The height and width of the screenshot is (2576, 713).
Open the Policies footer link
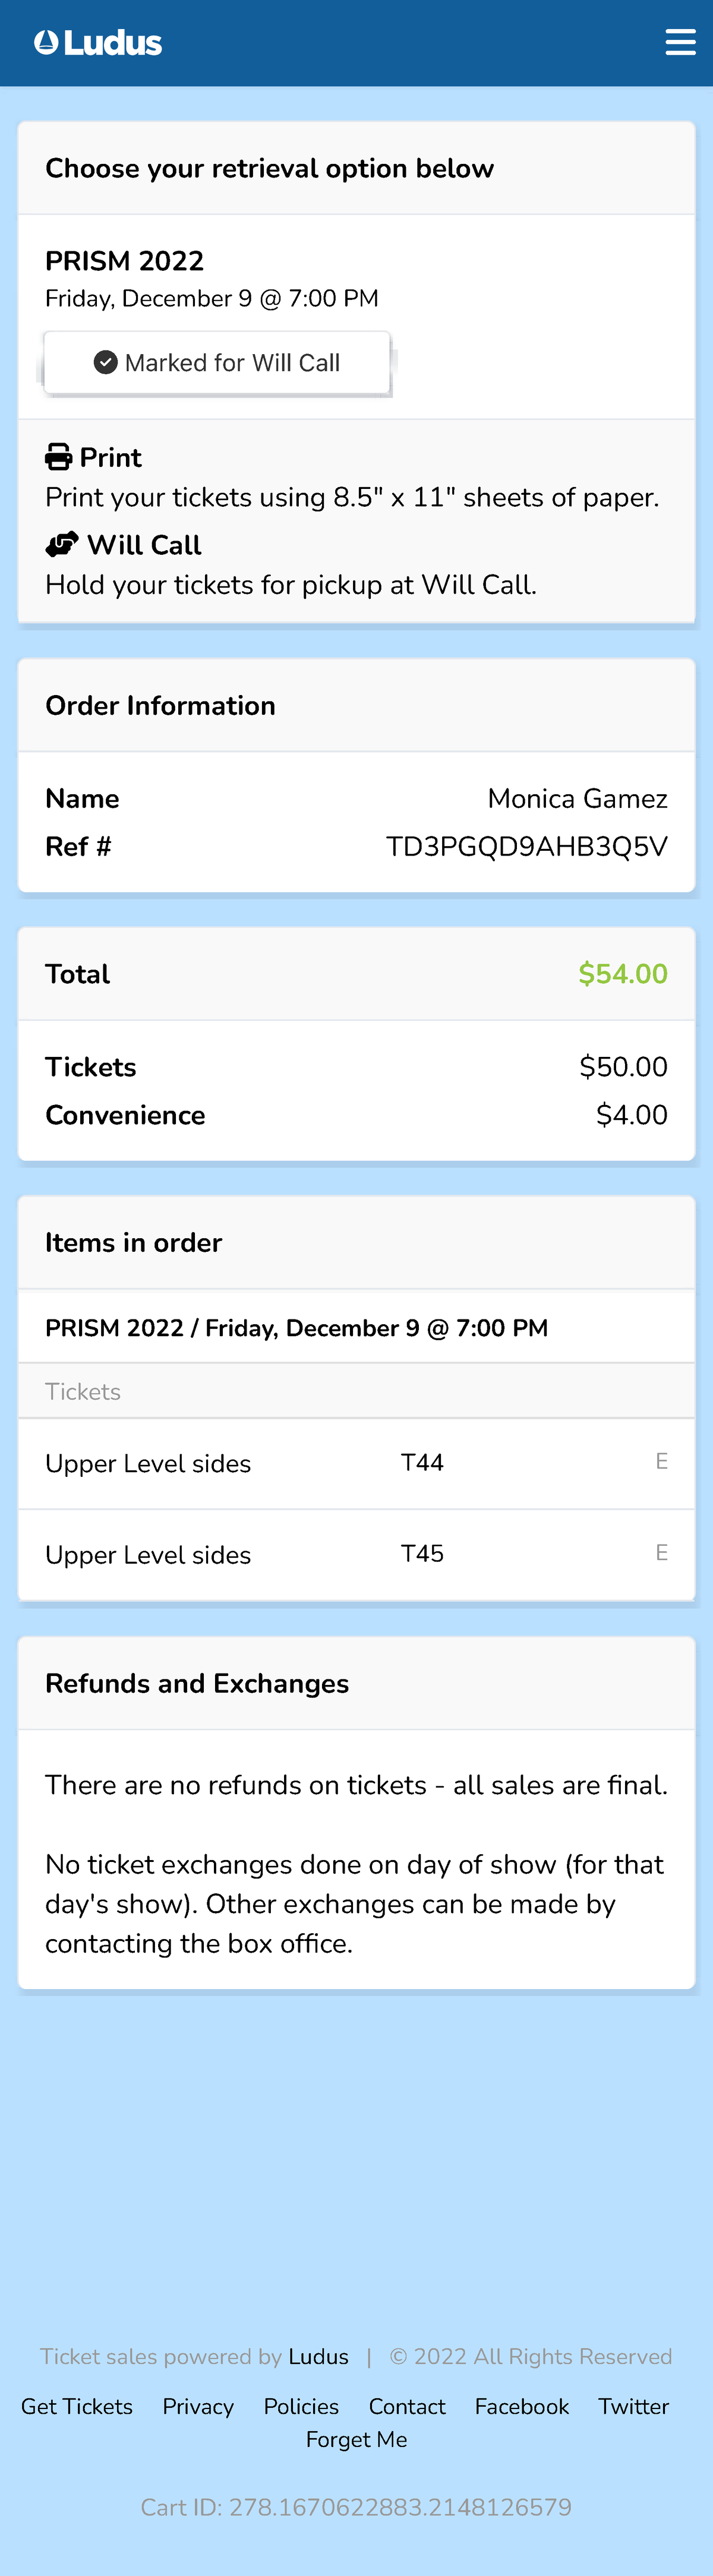(x=301, y=2406)
